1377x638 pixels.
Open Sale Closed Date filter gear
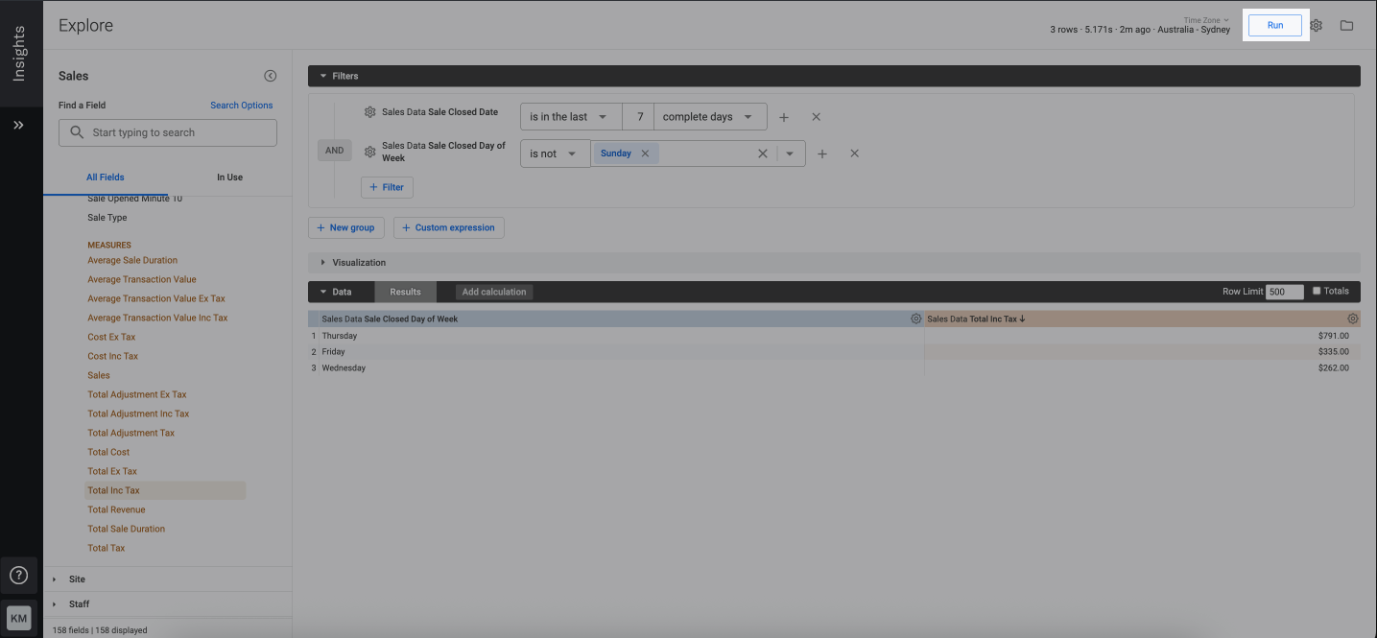[x=370, y=112]
